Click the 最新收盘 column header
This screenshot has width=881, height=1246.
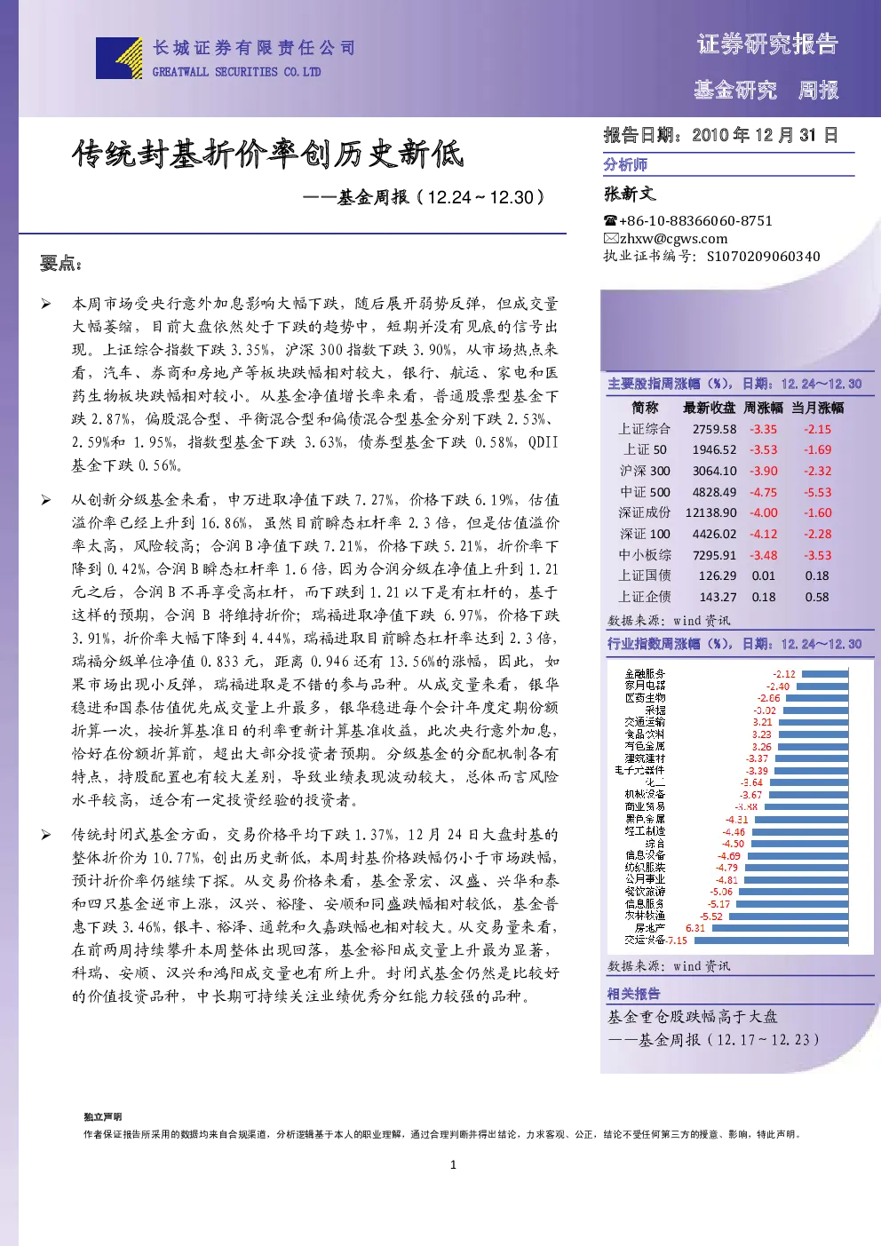[x=709, y=408]
